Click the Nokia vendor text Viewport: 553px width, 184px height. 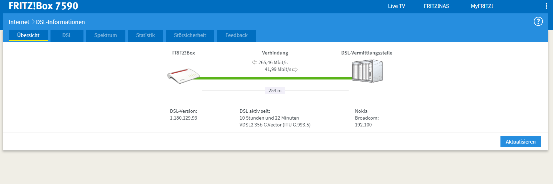click(x=361, y=111)
